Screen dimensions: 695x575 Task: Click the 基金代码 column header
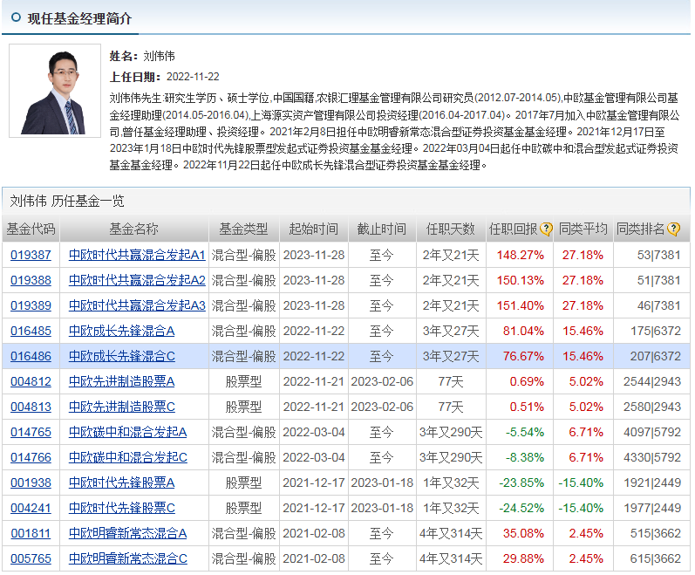pyautogui.click(x=31, y=229)
